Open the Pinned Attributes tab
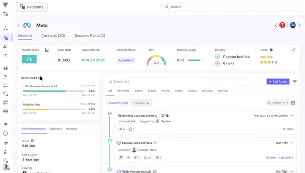Screen dimensions: 305x173 (34, 129)
